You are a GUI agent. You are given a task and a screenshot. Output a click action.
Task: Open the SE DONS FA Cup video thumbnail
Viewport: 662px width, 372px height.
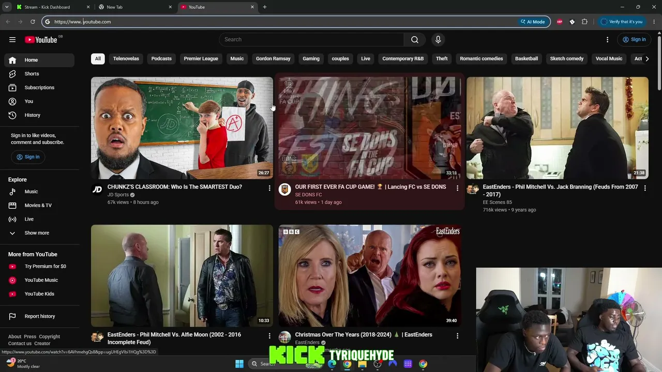click(x=370, y=128)
